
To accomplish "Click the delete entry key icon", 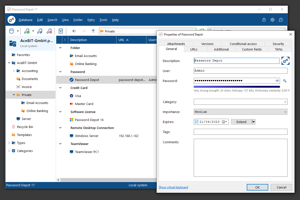I will (49, 31).
